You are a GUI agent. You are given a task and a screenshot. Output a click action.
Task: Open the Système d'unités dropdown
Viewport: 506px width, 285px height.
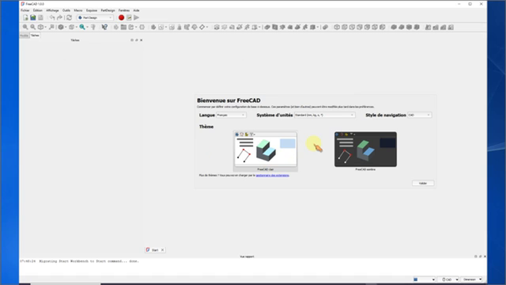(x=323, y=115)
